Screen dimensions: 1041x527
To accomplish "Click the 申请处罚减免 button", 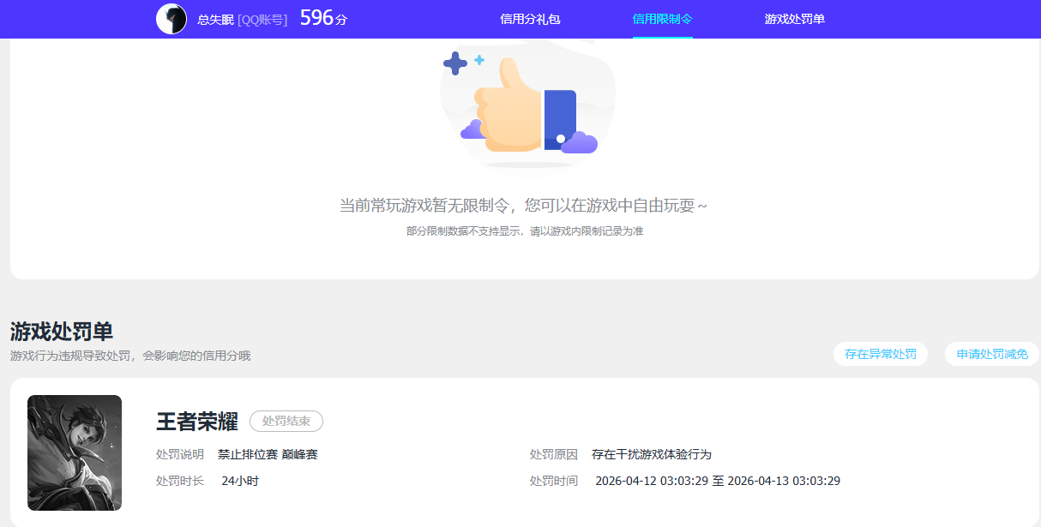I will 992,354.
